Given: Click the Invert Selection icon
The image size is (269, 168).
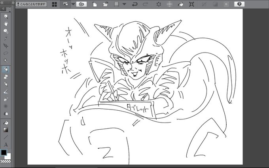Looking at the screenshot, I should pos(215,4).
